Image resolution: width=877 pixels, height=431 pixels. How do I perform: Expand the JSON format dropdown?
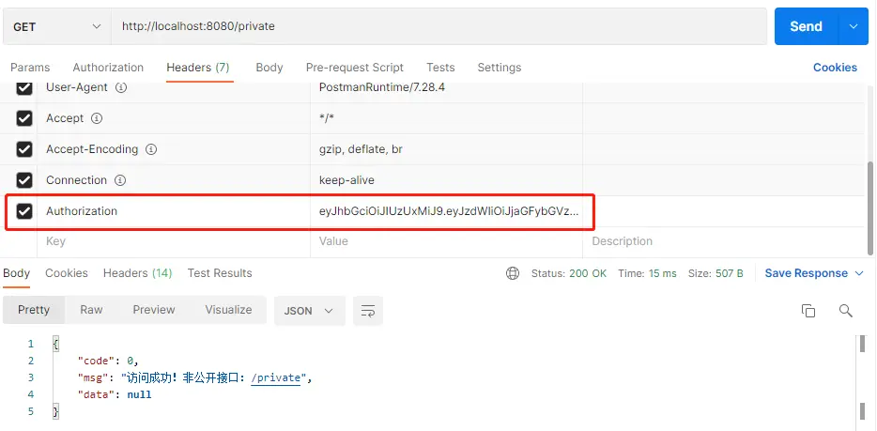point(309,311)
